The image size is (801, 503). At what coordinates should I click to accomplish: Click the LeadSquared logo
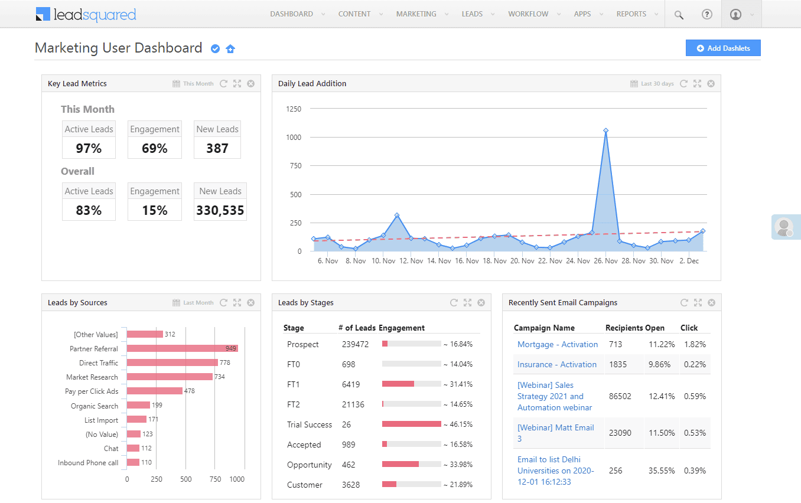[86, 14]
